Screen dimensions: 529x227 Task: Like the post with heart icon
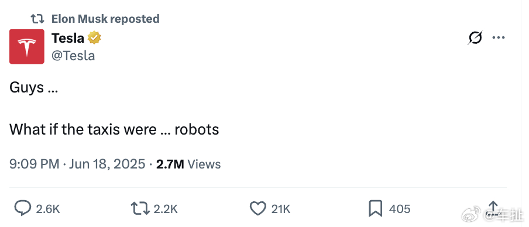coord(257,208)
